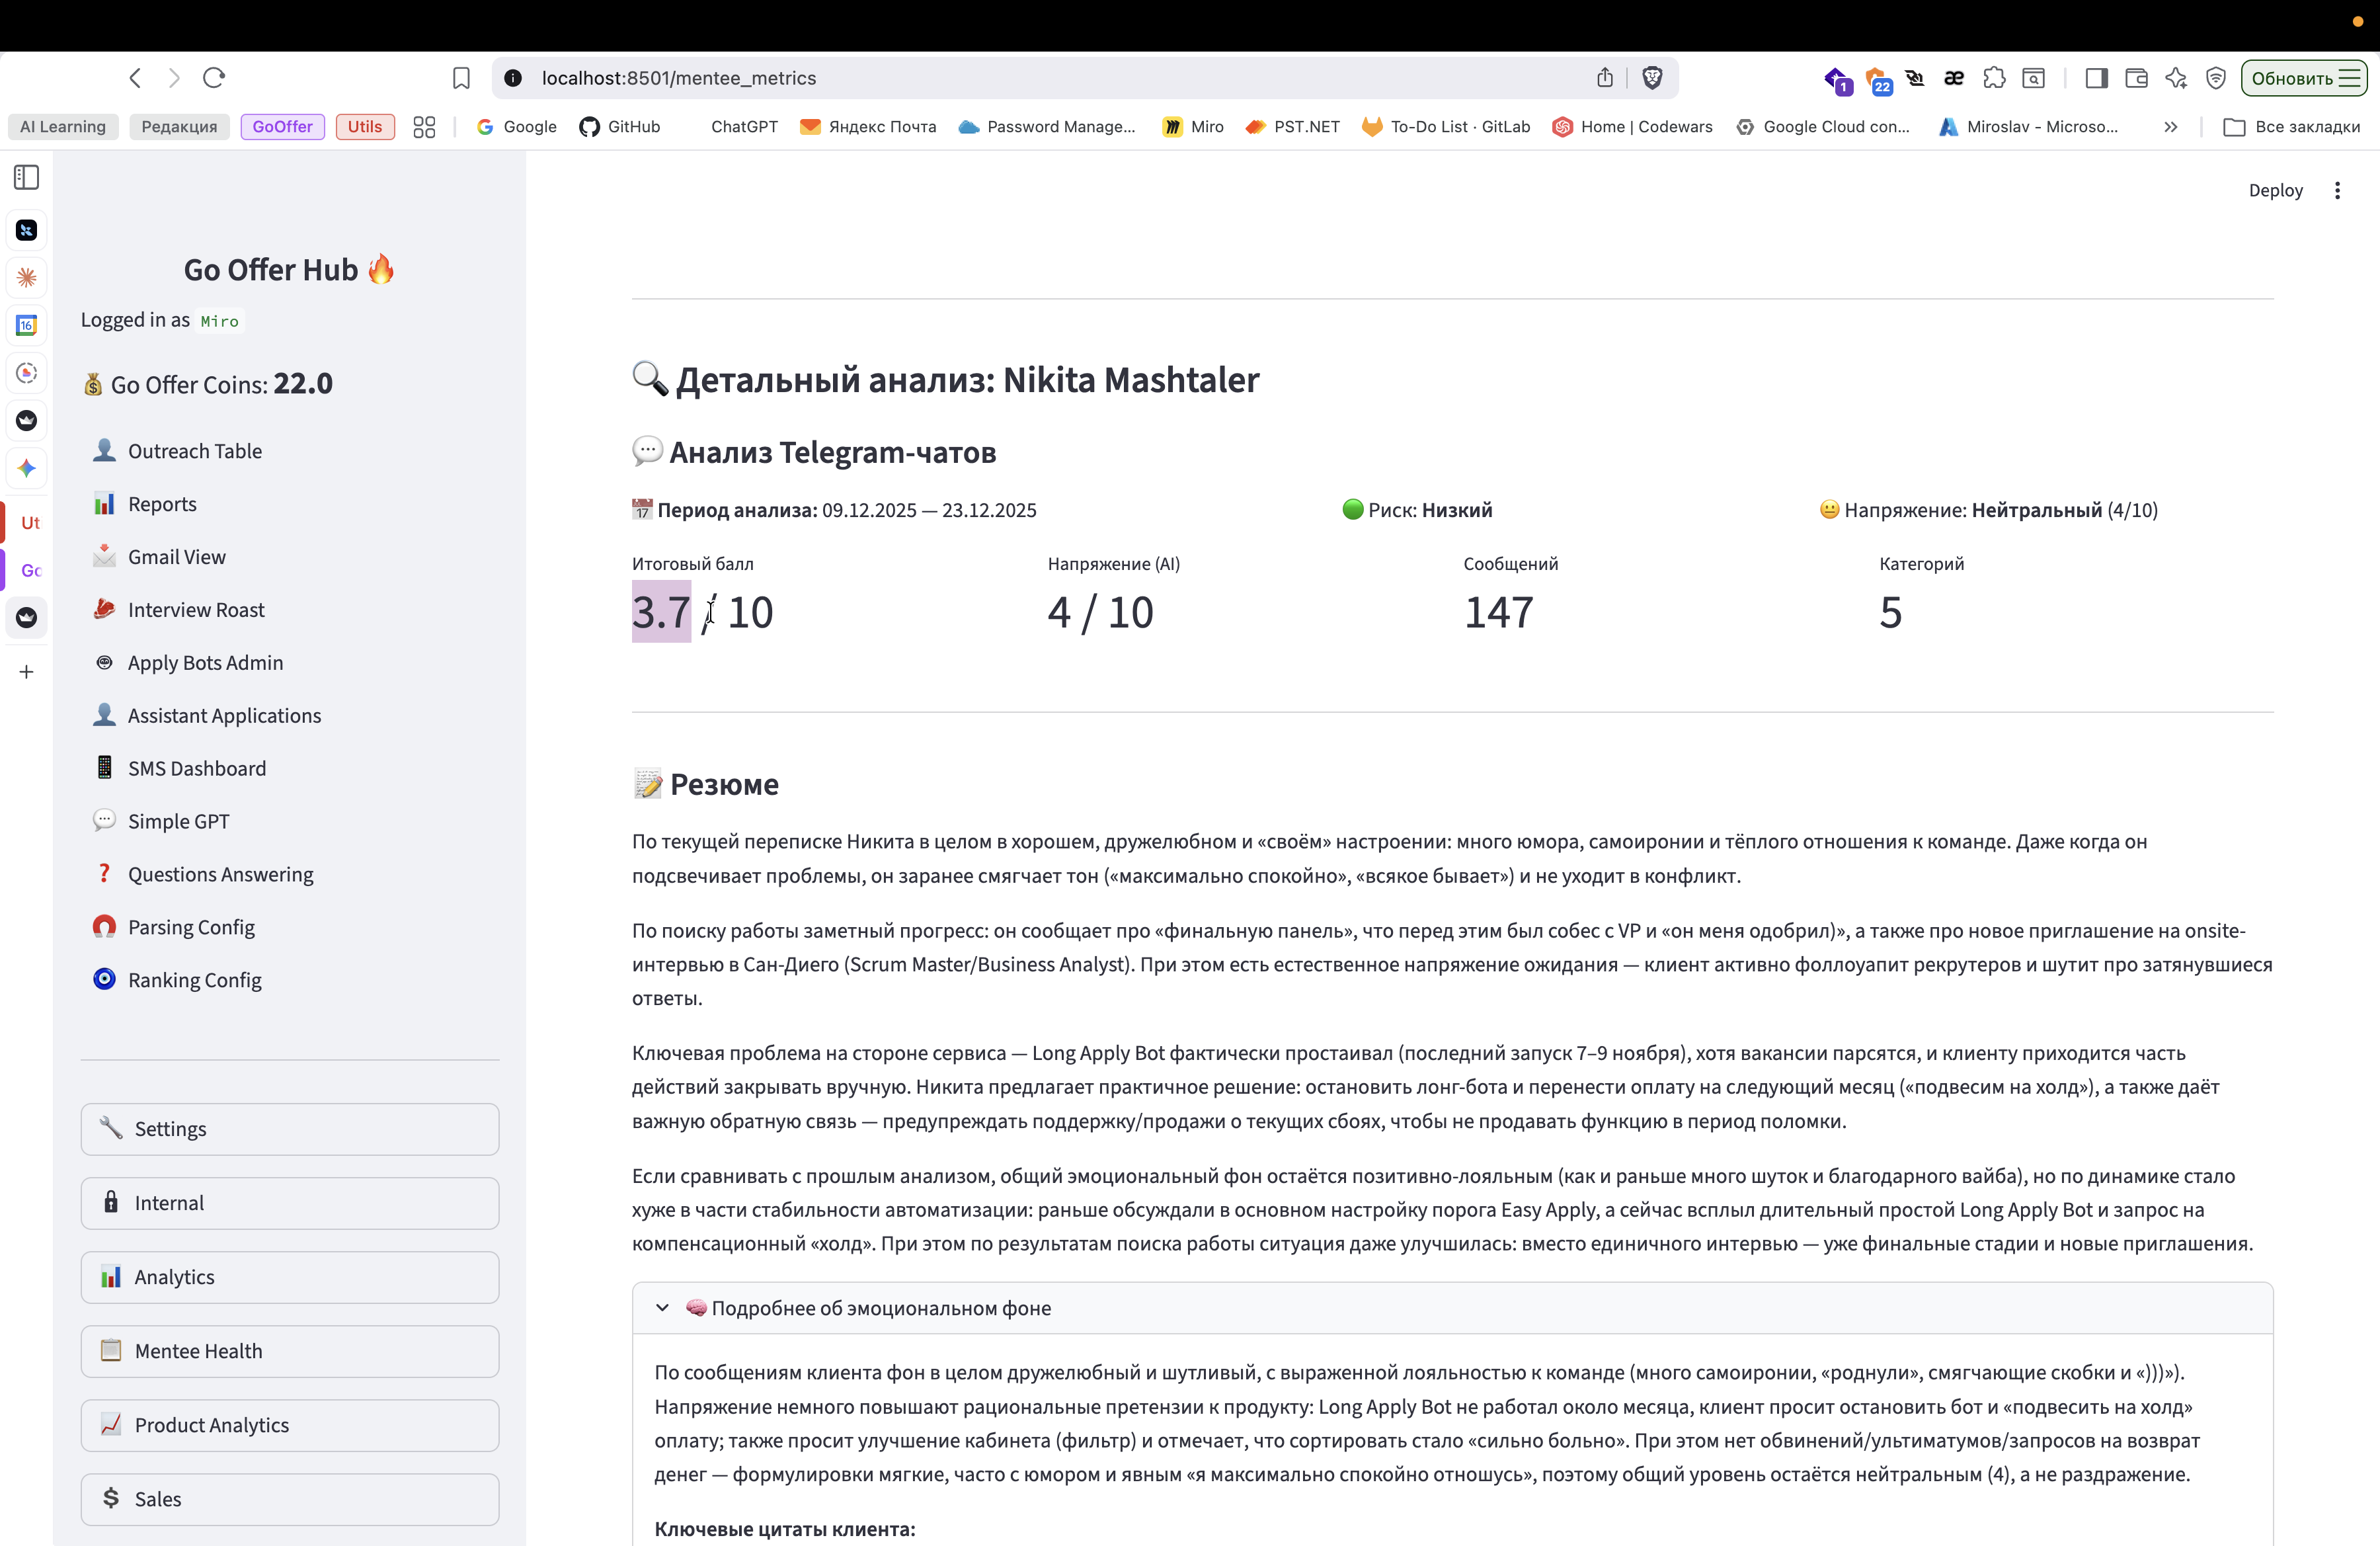This screenshot has width=2380, height=1546.
Task: Click the Brave Shields lion icon
Action: [x=1652, y=78]
